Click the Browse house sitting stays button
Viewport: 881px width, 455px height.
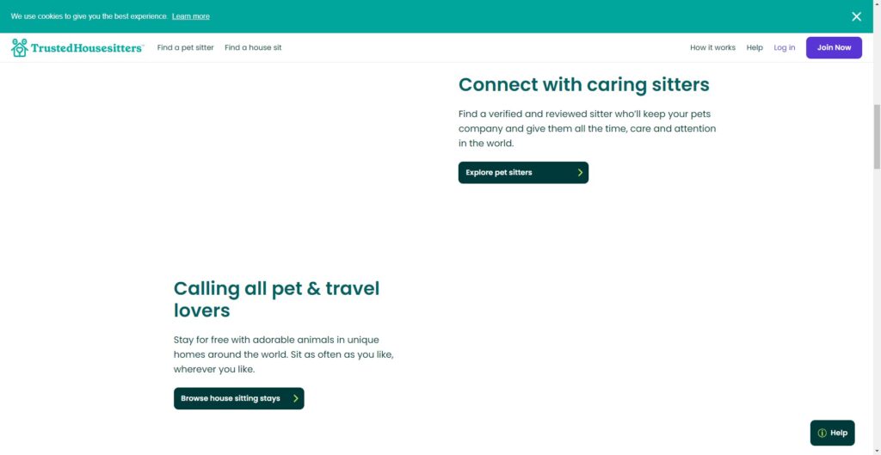coord(232,399)
